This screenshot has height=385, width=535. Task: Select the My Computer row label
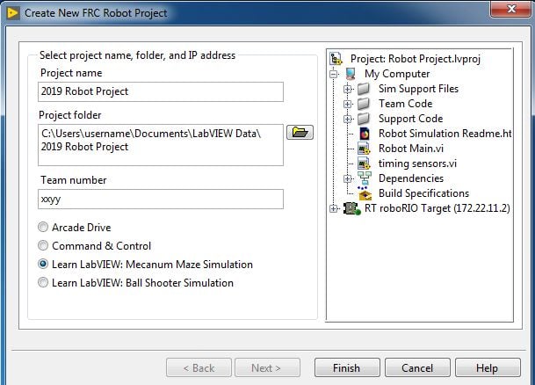[397, 74]
